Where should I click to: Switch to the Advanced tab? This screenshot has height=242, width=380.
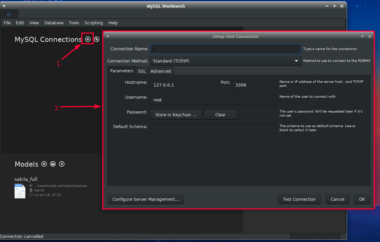[161, 71]
